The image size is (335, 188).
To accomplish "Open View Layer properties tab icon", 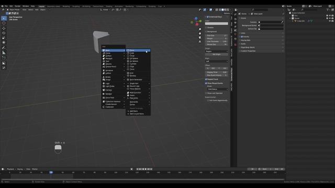I will coord(236,27).
